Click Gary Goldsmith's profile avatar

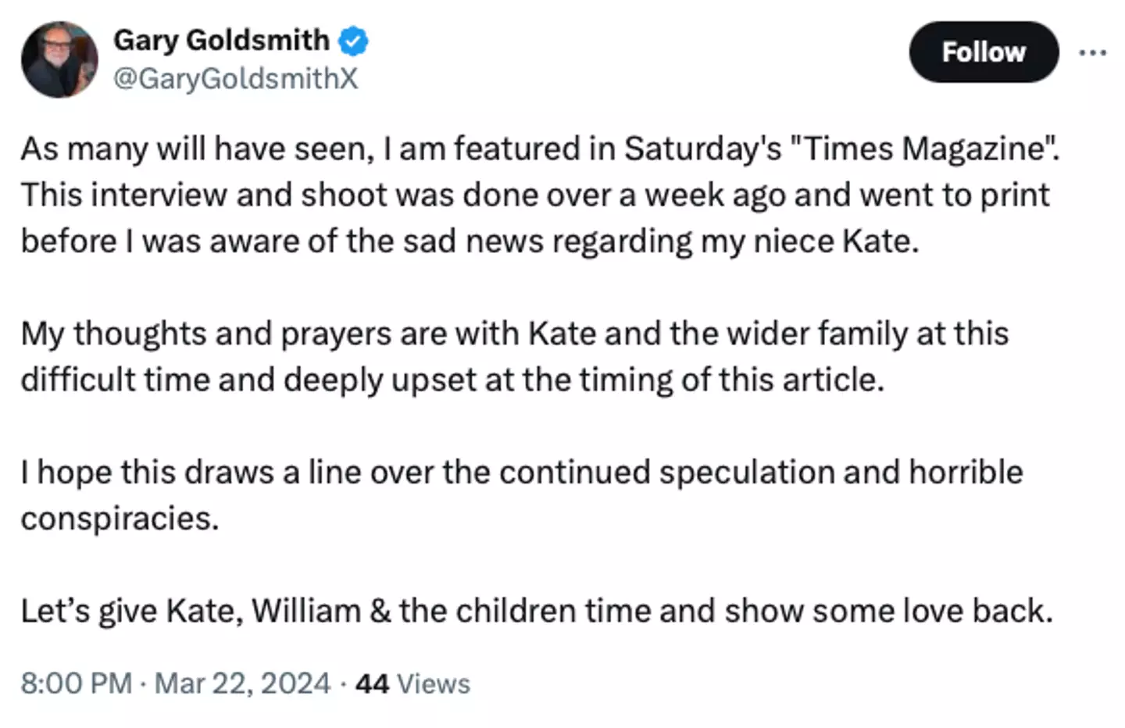(x=59, y=59)
